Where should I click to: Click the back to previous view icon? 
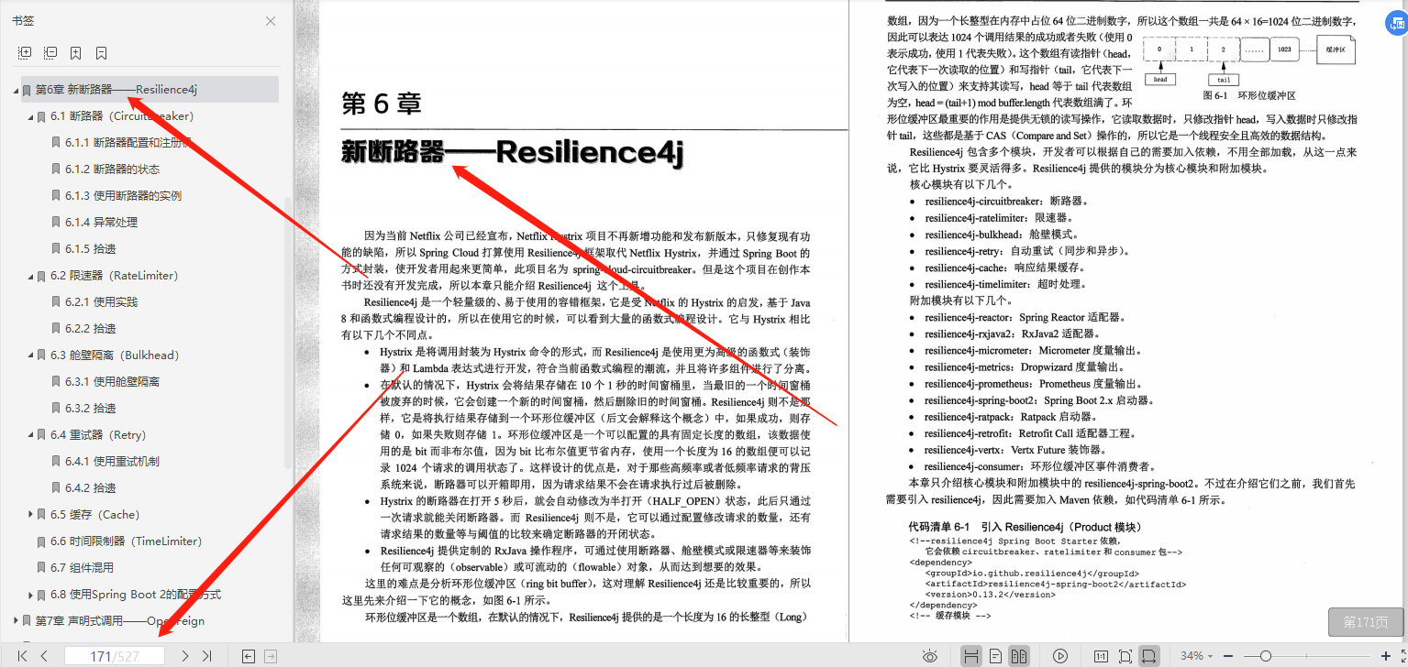coord(248,656)
